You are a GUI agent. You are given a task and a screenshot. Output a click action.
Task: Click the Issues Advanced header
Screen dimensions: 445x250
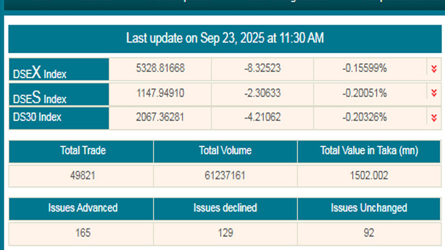(x=82, y=208)
